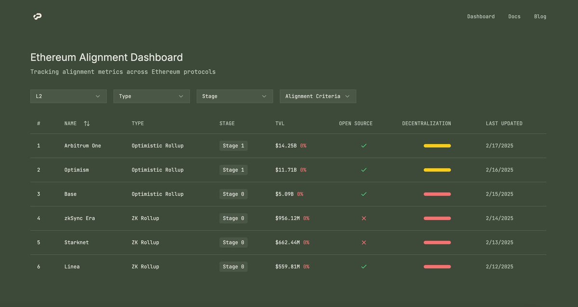Click the green checkmark for Arbitrum One
The image size is (578, 307).
[364, 146]
